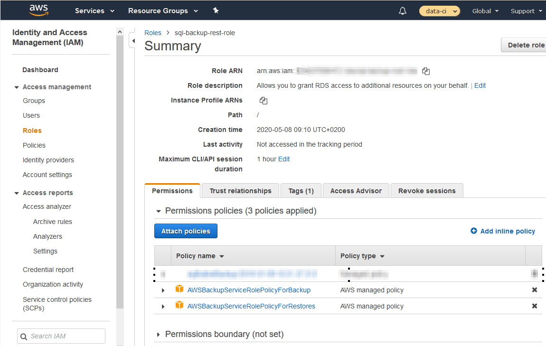This screenshot has width=546, height=346.
Task: Expand the Permissions boundary section
Action: click(x=158, y=334)
